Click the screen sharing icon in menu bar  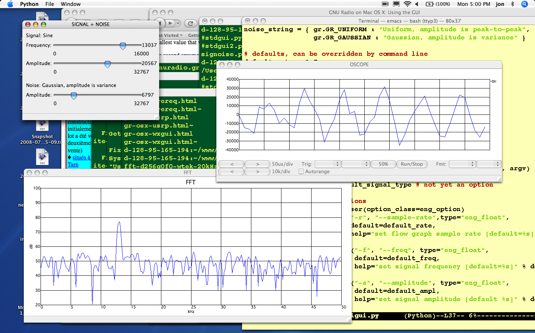pos(396,4)
